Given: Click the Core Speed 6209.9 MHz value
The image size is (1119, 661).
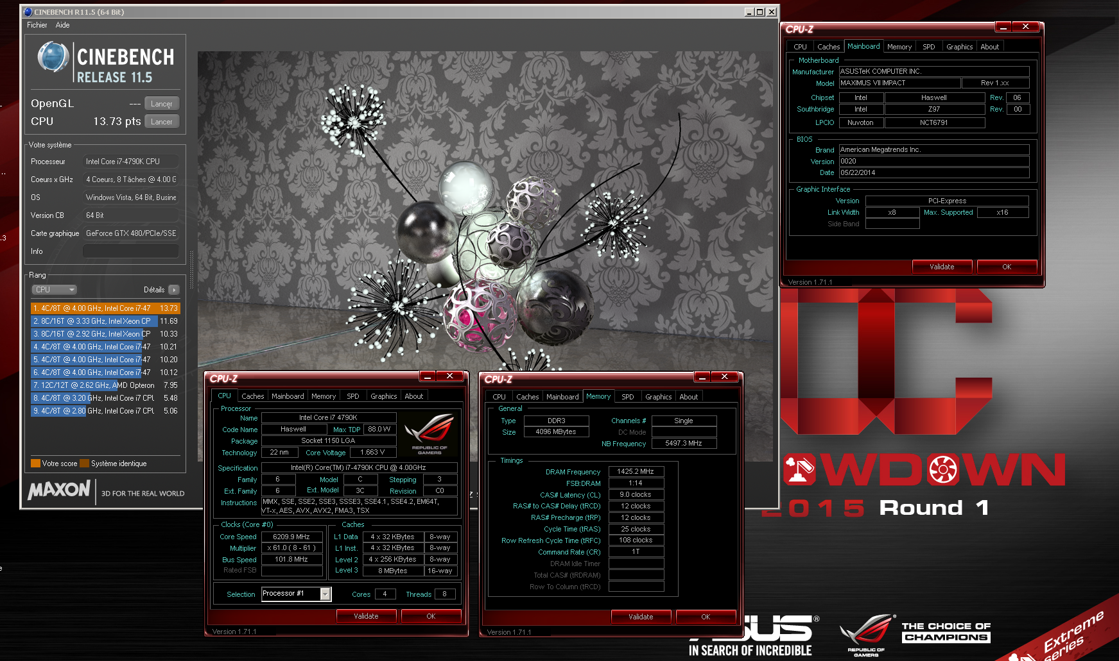Looking at the screenshot, I should point(291,537).
